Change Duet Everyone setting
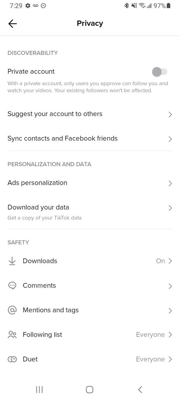The width and height of the screenshot is (180, 401). pos(154,359)
